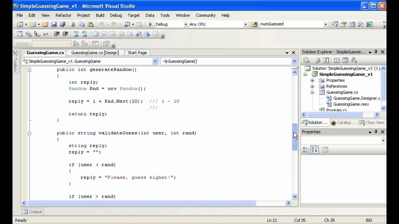Click the Save All icon

click(x=62, y=24)
